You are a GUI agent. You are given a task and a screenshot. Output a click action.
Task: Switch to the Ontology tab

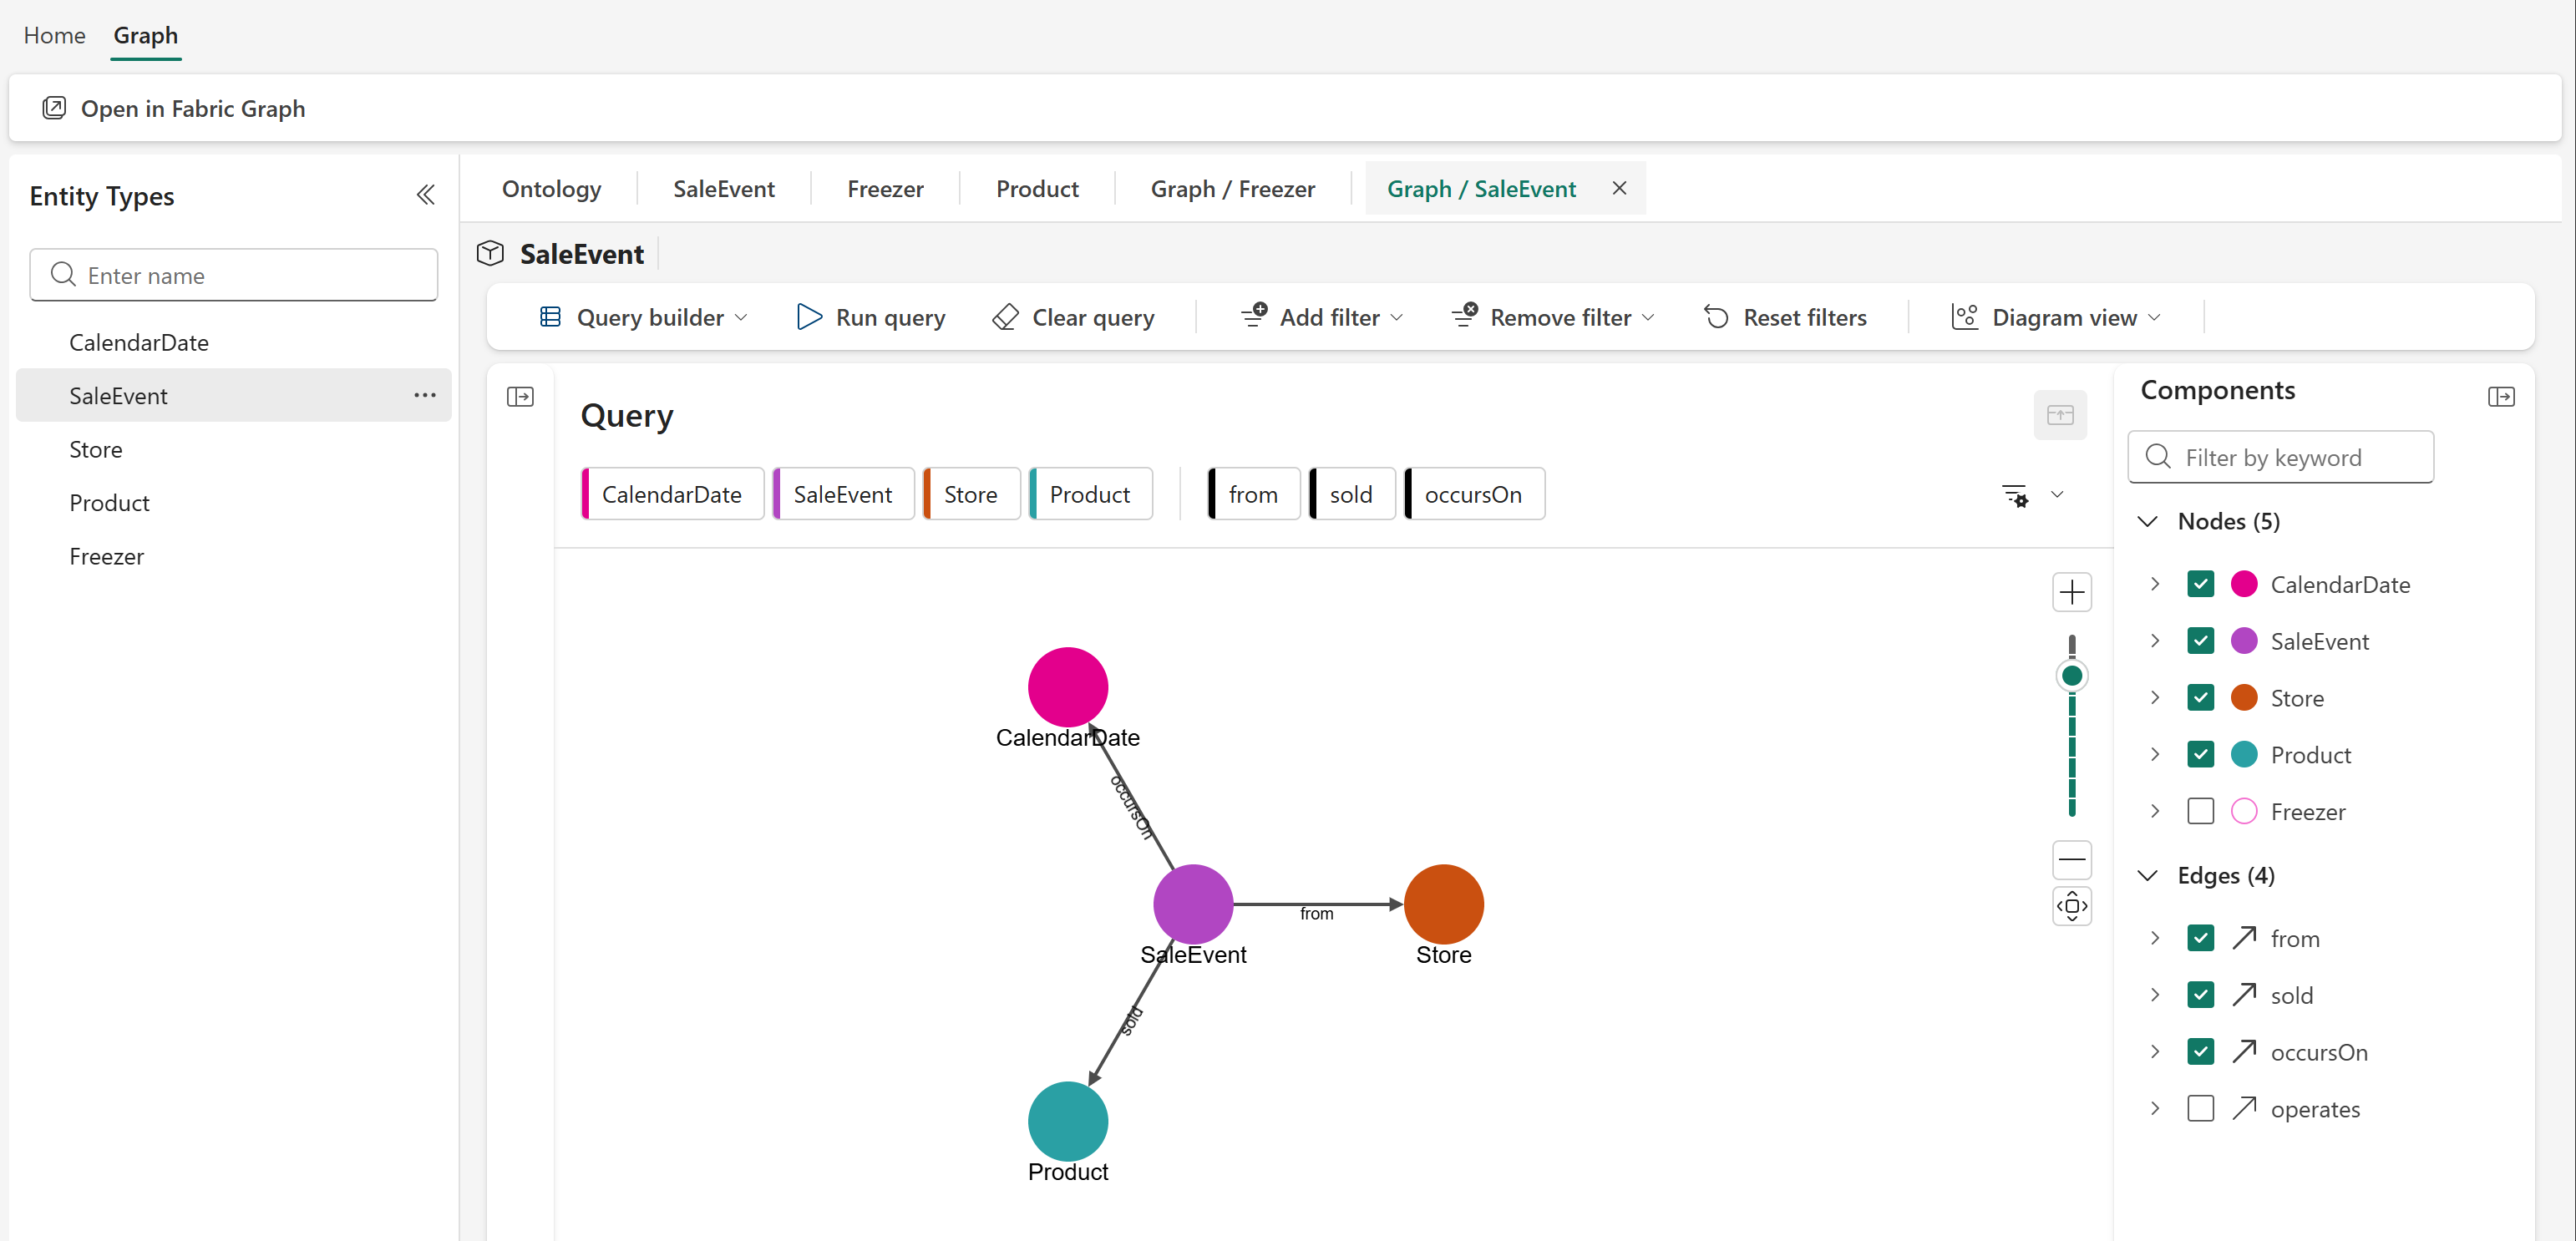click(x=551, y=189)
